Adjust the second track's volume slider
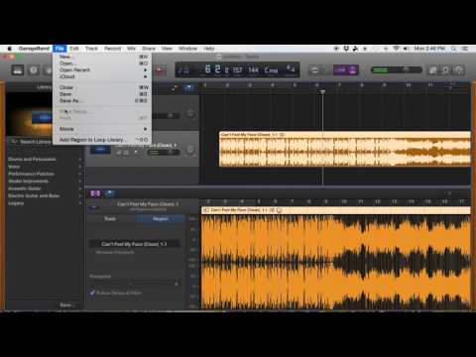 point(164,153)
